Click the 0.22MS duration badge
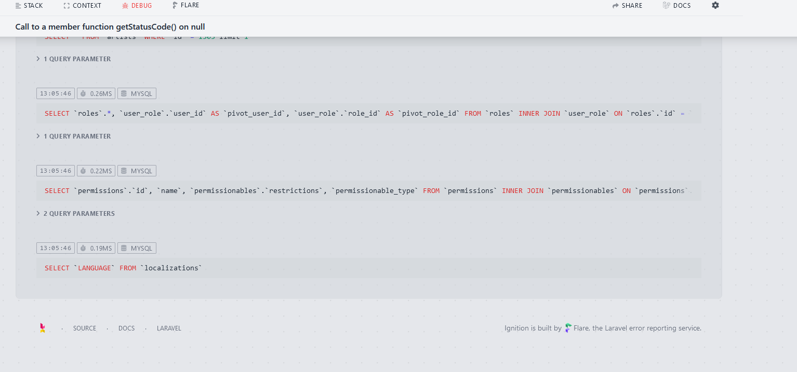 point(96,171)
